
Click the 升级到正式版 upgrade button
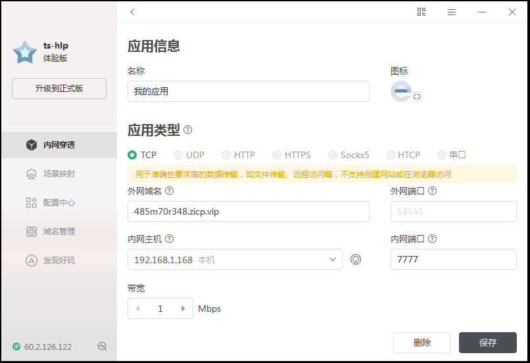[x=59, y=89]
